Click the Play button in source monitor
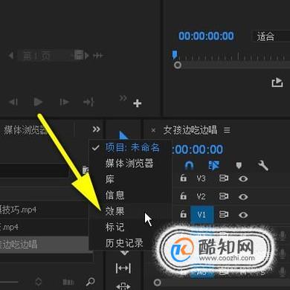The image size is (290, 290). (x=38, y=102)
